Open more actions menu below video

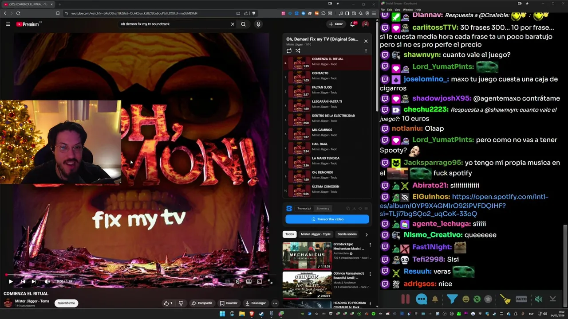point(275,303)
